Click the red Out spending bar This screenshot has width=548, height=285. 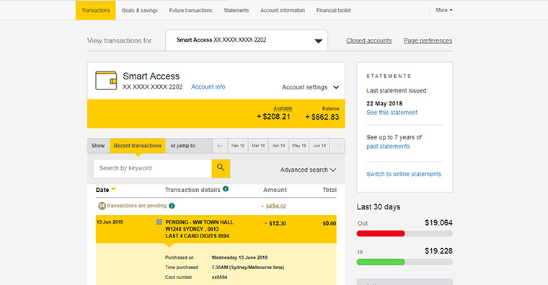tap(381, 234)
